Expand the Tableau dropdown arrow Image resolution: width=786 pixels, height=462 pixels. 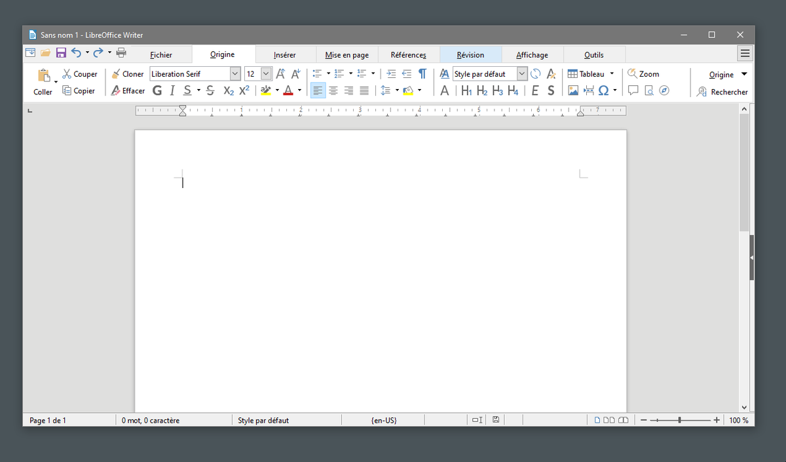click(612, 73)
